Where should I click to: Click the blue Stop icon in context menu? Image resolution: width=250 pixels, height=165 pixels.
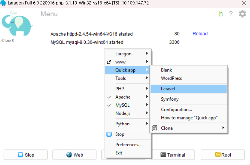point(109,134)
